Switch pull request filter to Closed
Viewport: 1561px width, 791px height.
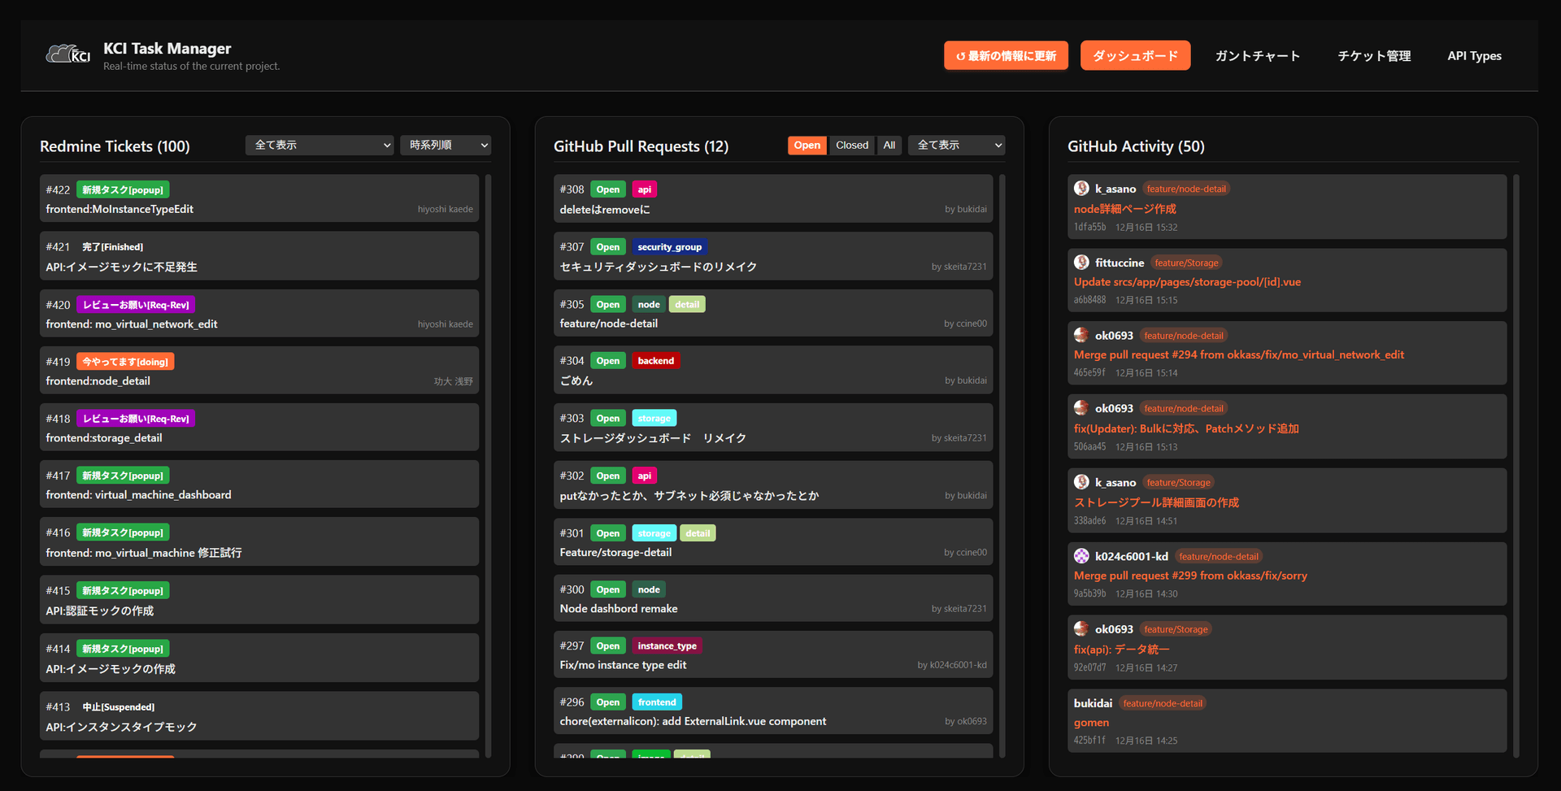[851, 146]
